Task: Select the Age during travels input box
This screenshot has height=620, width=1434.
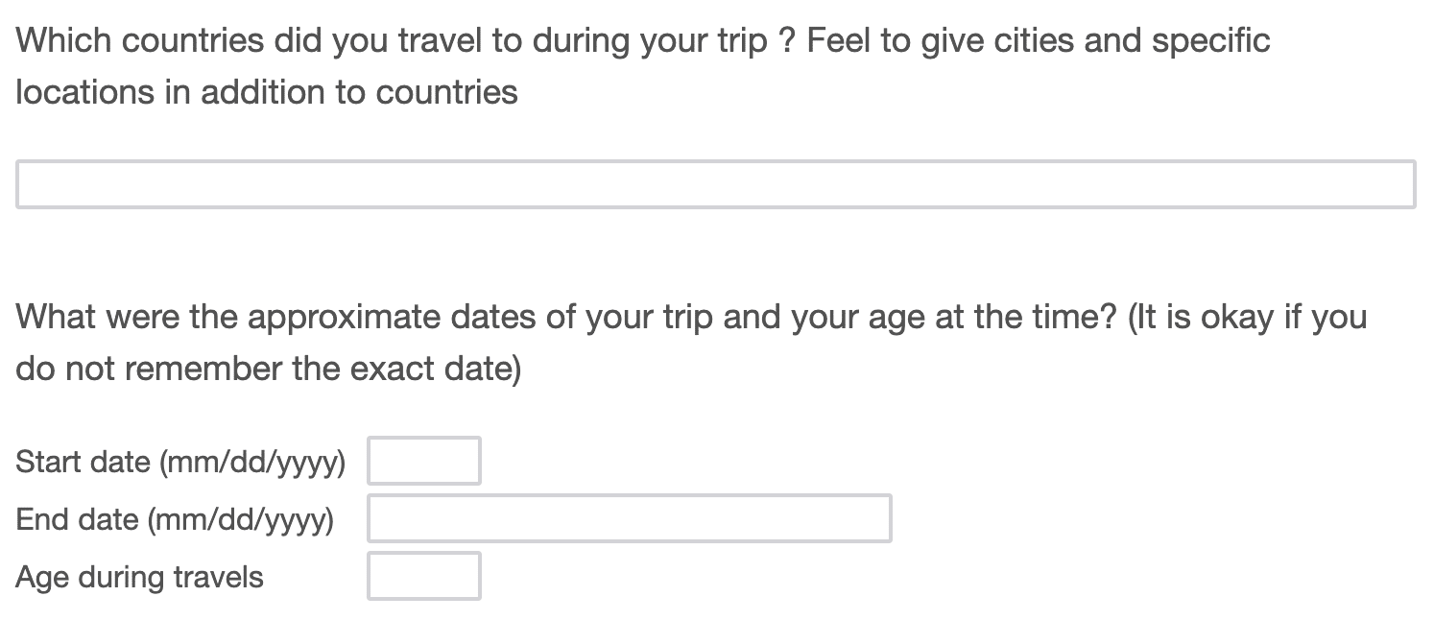Action: (423, 576)
